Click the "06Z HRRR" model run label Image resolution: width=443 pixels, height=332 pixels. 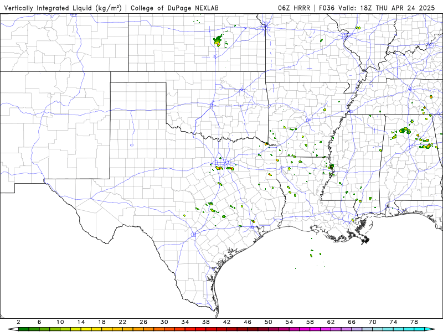(x=294, y=8)
